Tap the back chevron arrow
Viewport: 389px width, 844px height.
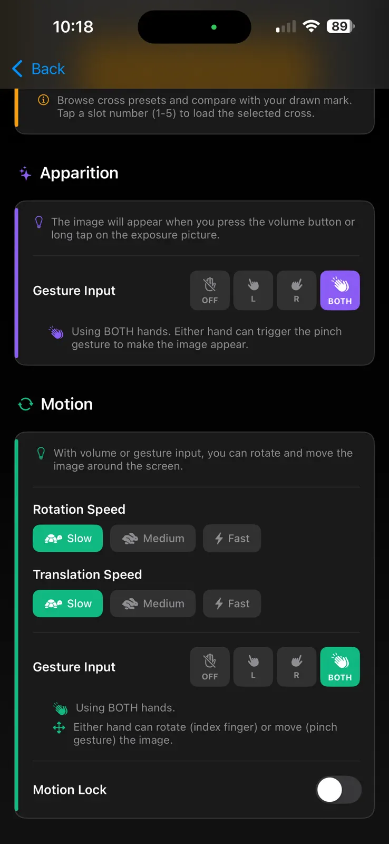17,69
